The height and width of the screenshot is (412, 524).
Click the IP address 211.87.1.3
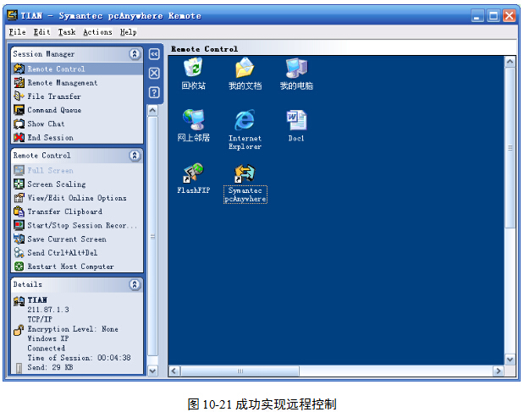[x=48, y=310]
